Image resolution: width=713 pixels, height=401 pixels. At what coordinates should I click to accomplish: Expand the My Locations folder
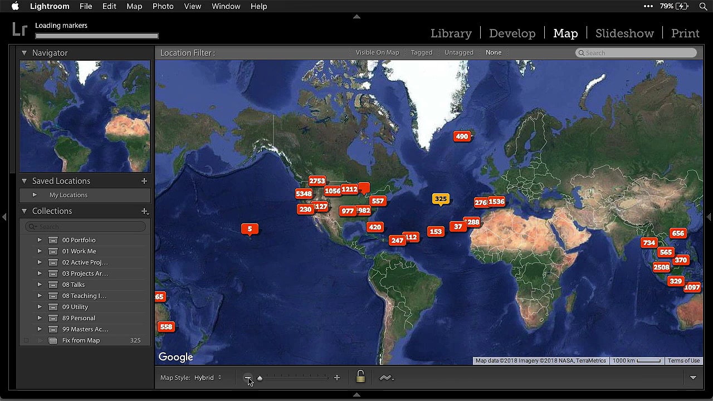[x=35, y=195]
